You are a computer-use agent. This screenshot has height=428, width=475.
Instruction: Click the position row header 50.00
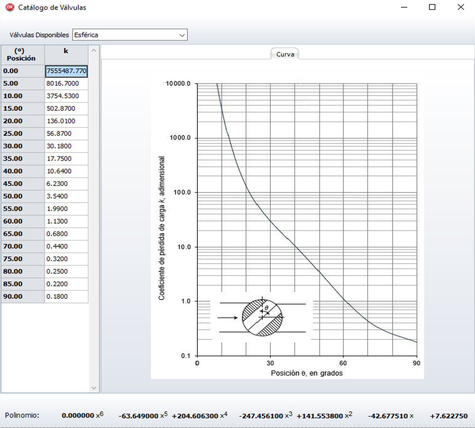click(23, 196)
